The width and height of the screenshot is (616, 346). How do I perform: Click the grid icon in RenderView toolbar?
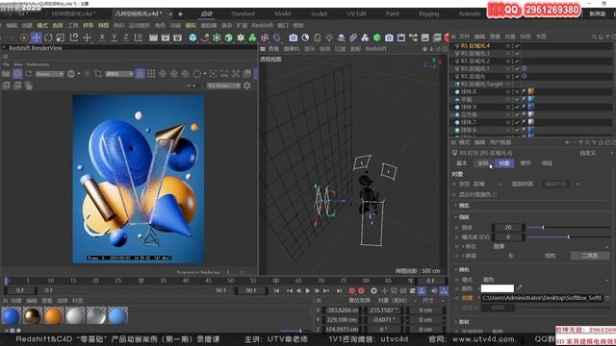pyautogui.click(x=151, y=74)
